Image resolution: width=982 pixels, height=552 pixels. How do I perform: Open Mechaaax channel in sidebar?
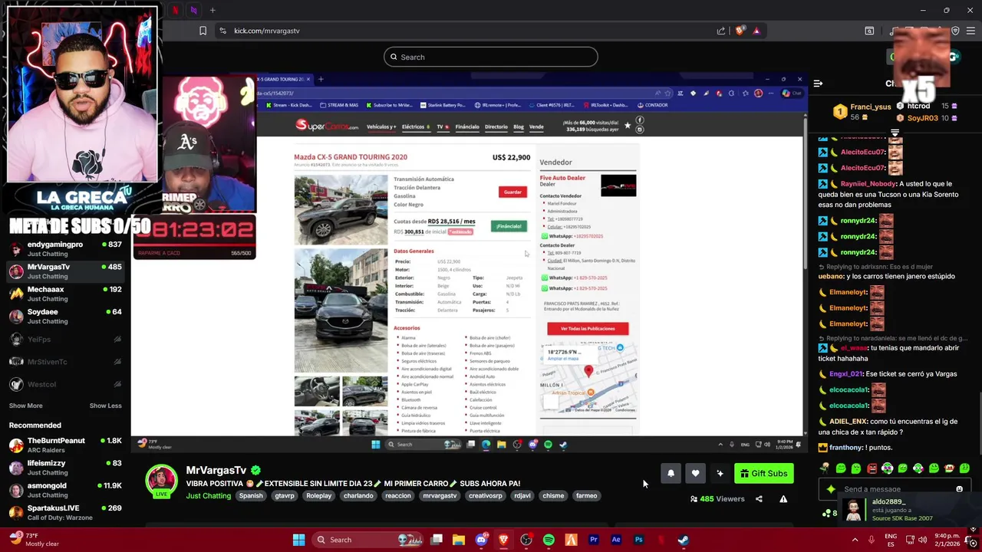point(65,294)
